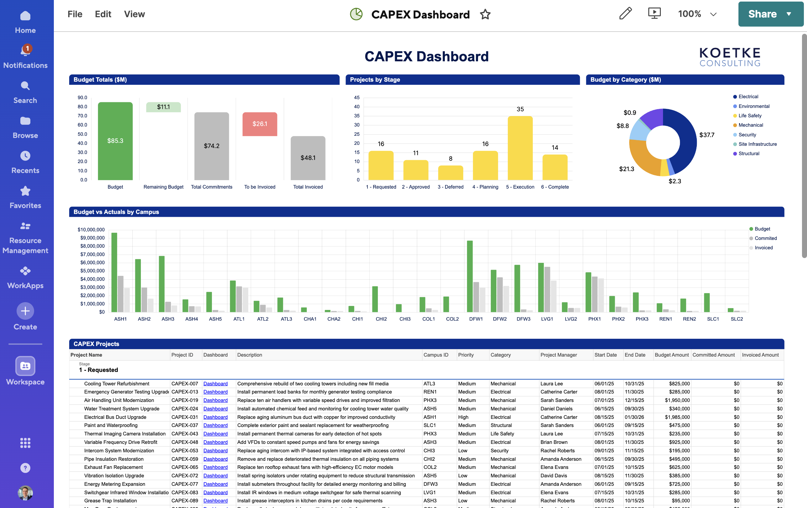
Task: Start presentation mode icon
Action: point(654,14)
